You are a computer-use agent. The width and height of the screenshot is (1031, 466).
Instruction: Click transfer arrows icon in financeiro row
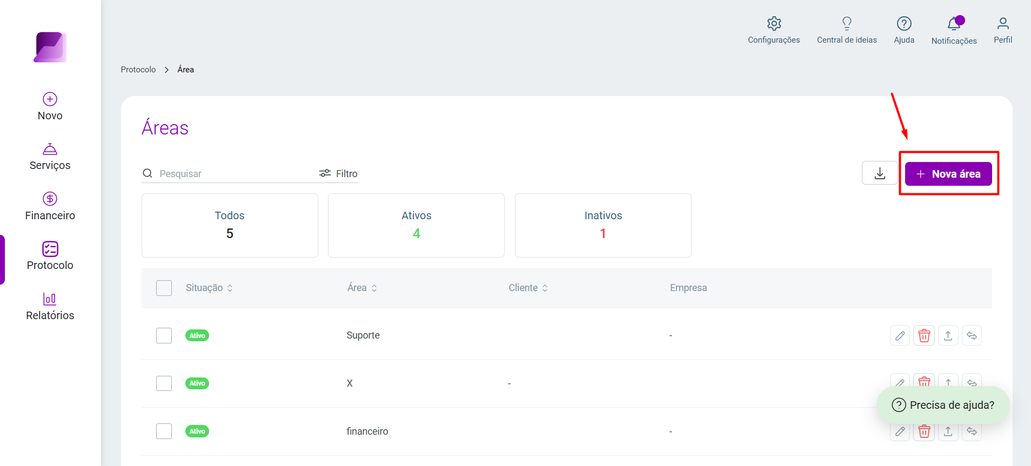click(972, 431)
